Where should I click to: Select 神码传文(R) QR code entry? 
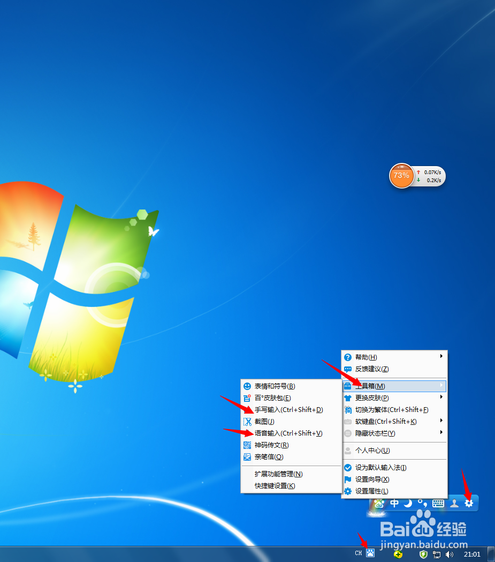(x=291, y=445)
